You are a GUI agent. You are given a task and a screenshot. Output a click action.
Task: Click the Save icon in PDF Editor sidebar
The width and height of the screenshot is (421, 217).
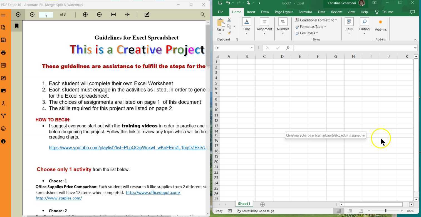3,40
